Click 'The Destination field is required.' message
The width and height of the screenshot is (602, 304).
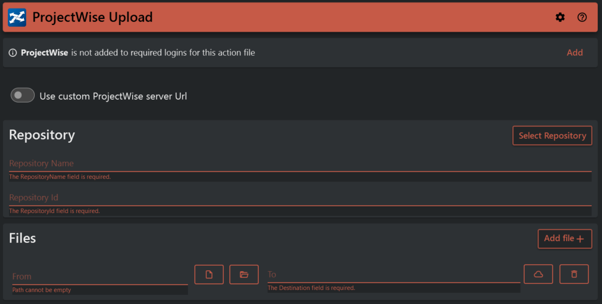tap(311, 288)
